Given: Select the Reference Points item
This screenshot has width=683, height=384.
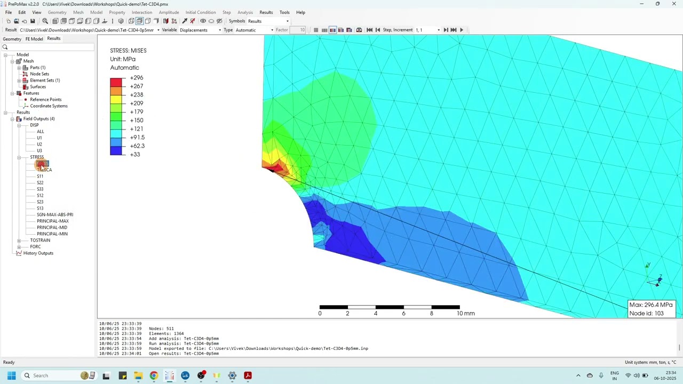Looking at the screenshot, I should pyautogui.click(x=45, y=100).
